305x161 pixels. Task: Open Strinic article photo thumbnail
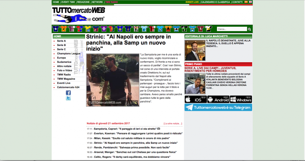tap(113, 80)
